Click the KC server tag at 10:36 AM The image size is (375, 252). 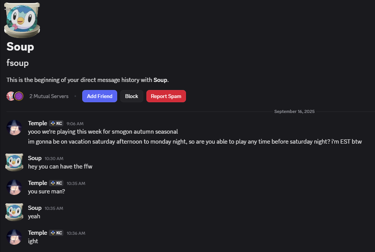(x=56, y=233)
